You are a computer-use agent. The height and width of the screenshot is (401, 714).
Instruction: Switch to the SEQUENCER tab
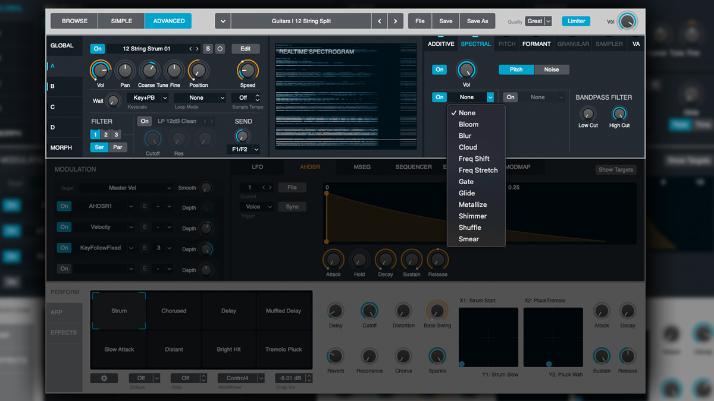tap(413, 167)
